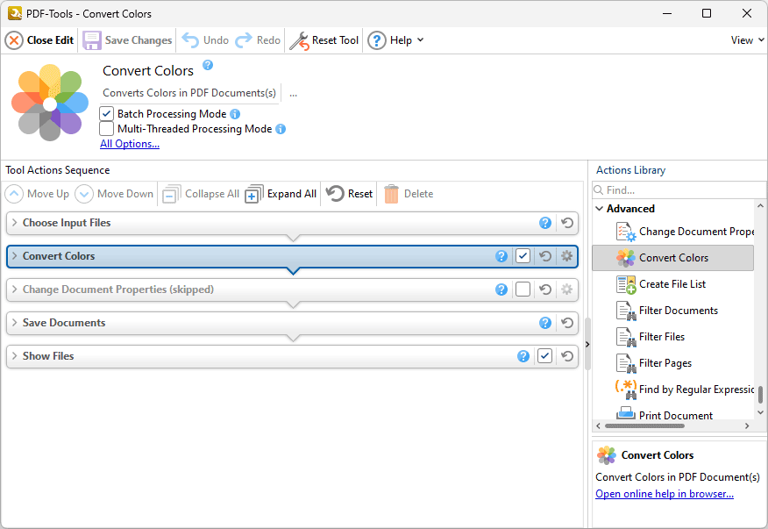Click Expand All button
Viewport: 768px width, 529px height.
coord(281,194)
